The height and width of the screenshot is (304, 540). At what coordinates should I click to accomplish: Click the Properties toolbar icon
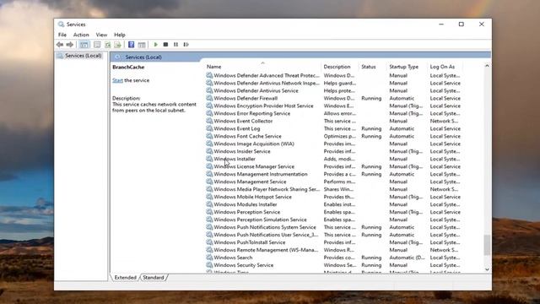click(97, 45)
